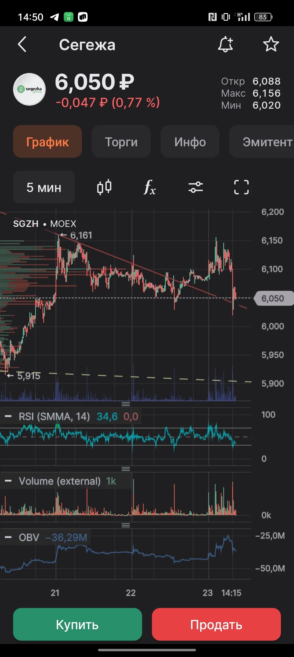This screenshot has height=657, width=294.
Task: Tap the 6,200 price axis label
Action: (x=273, y=212)
